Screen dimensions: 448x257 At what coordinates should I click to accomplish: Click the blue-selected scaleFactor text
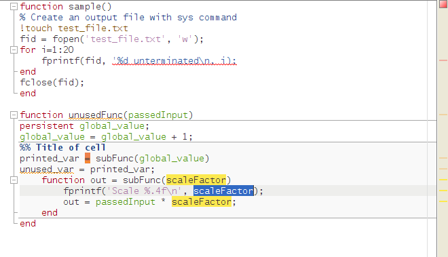click(223, 191)
